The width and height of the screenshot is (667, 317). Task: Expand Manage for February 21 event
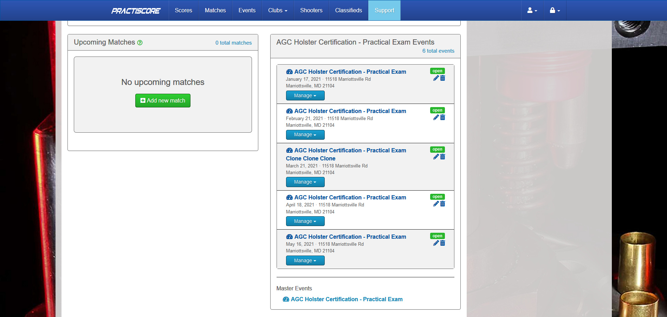pyautogui.click(x=305, y=135)
